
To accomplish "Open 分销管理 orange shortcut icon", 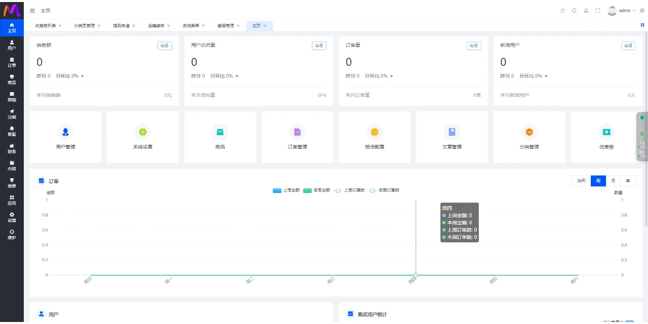I will pos(529,132).
